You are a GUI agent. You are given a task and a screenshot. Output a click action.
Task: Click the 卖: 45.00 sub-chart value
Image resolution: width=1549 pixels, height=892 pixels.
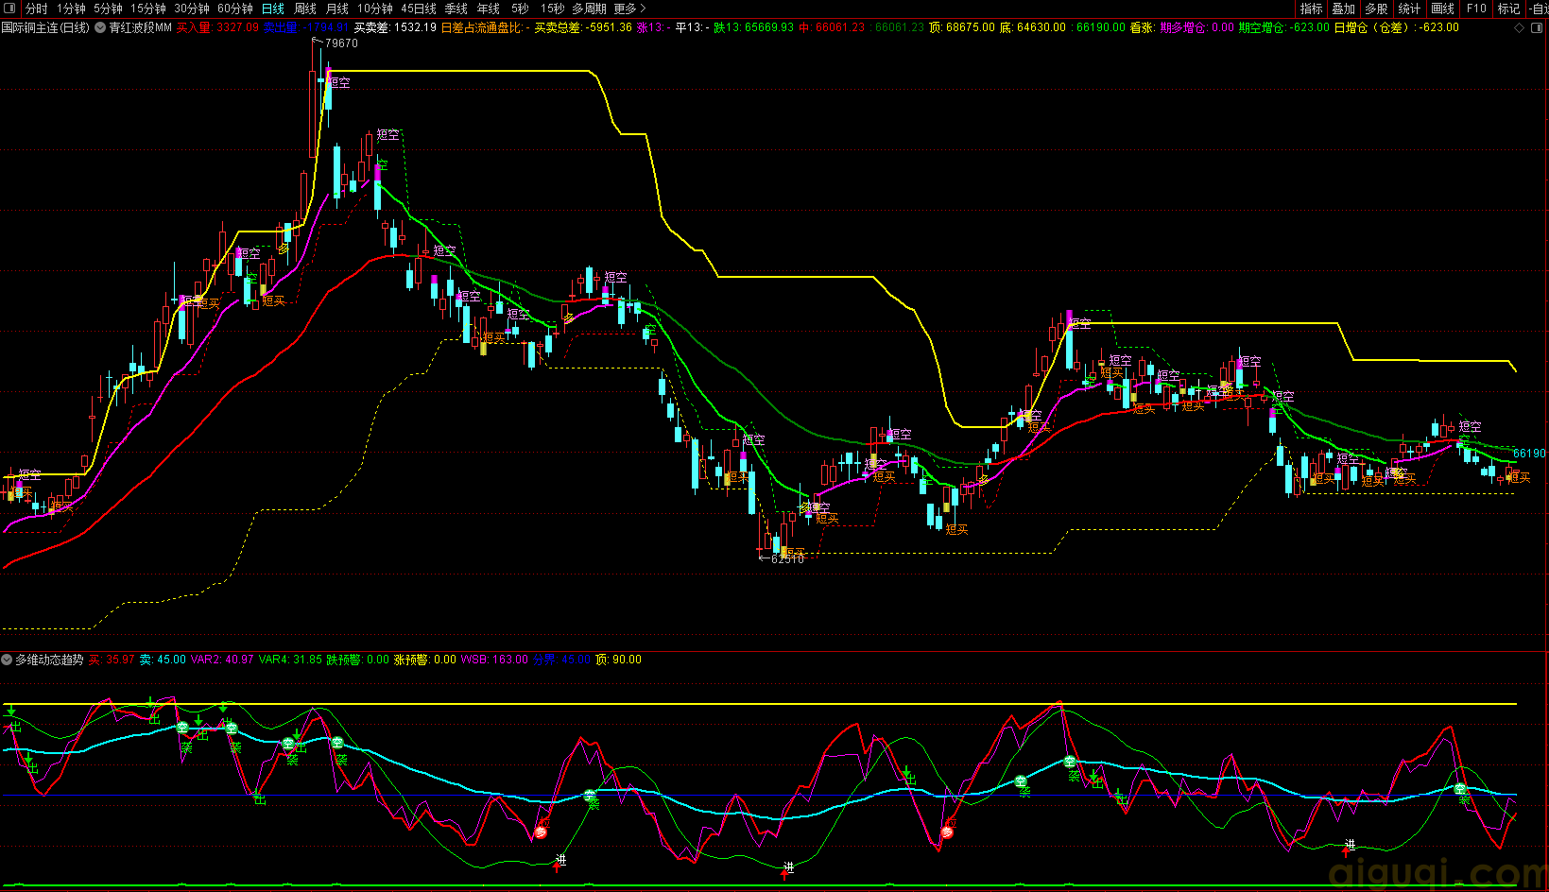coord(163,660)
